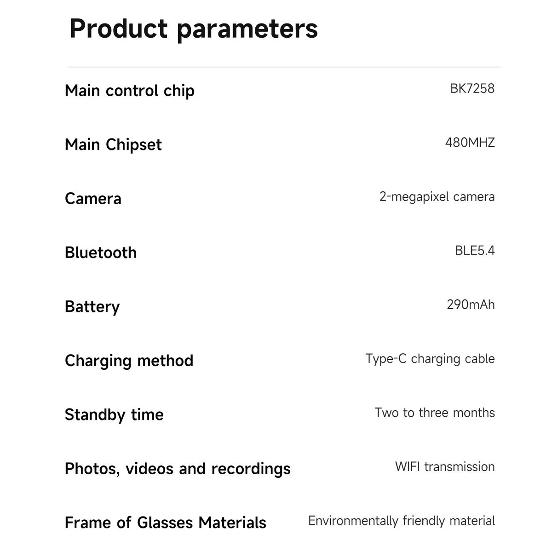Select the BK7258 chip value

[x=472, y=88]
